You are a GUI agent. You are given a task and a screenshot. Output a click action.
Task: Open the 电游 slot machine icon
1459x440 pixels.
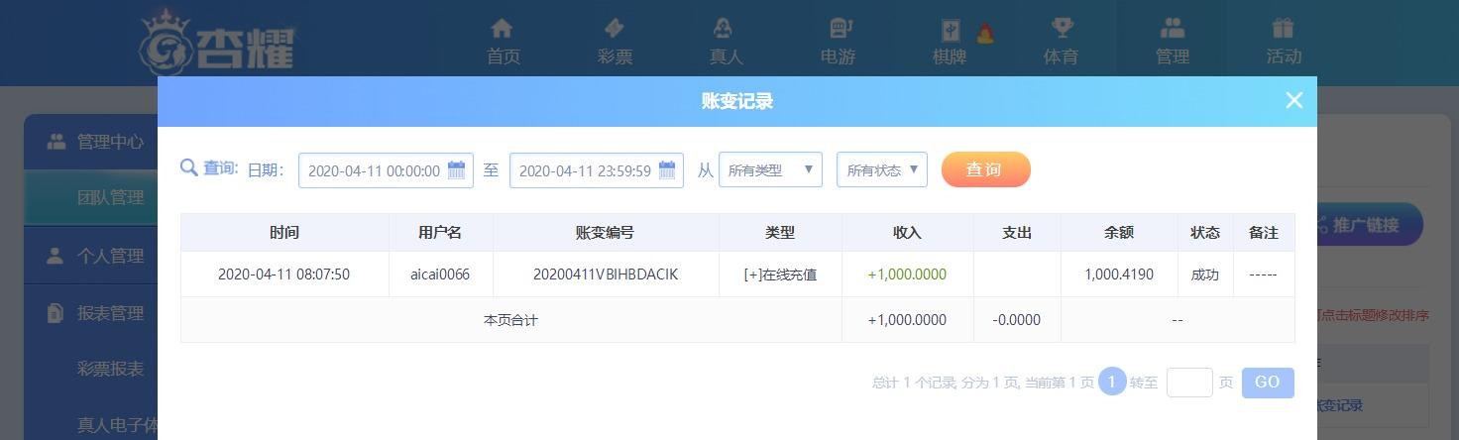coord(839,28)
